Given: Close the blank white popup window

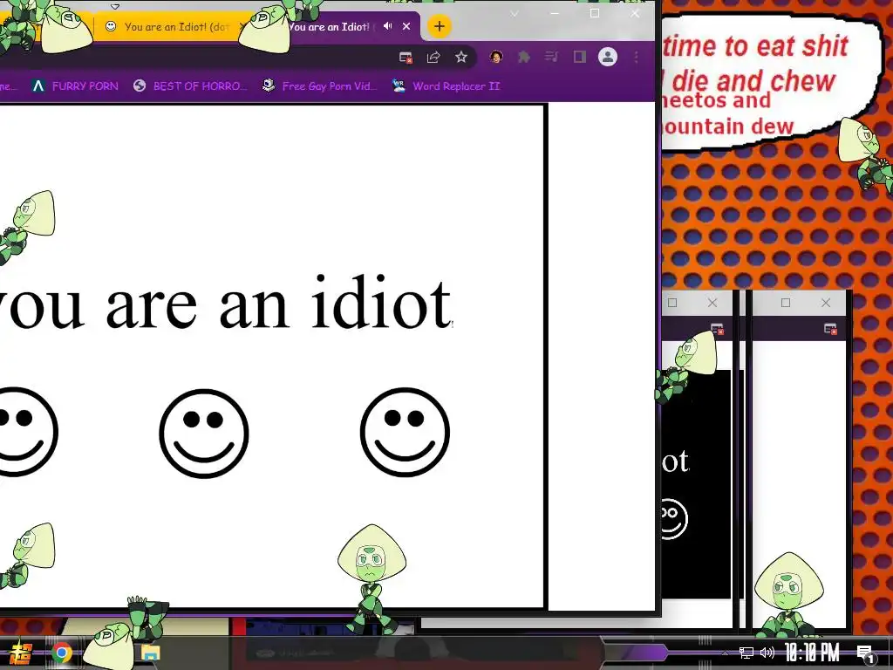Looking at the screenshot, I should (826, 303).
